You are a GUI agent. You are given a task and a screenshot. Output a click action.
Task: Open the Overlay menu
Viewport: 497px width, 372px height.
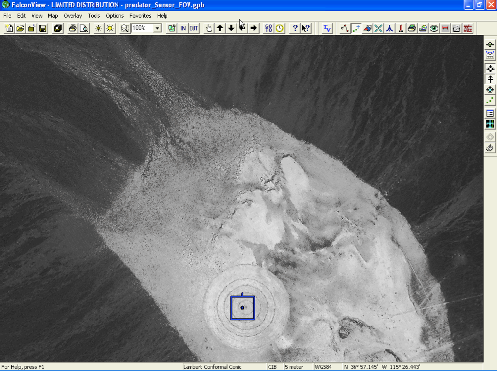(x=73, y=16)
